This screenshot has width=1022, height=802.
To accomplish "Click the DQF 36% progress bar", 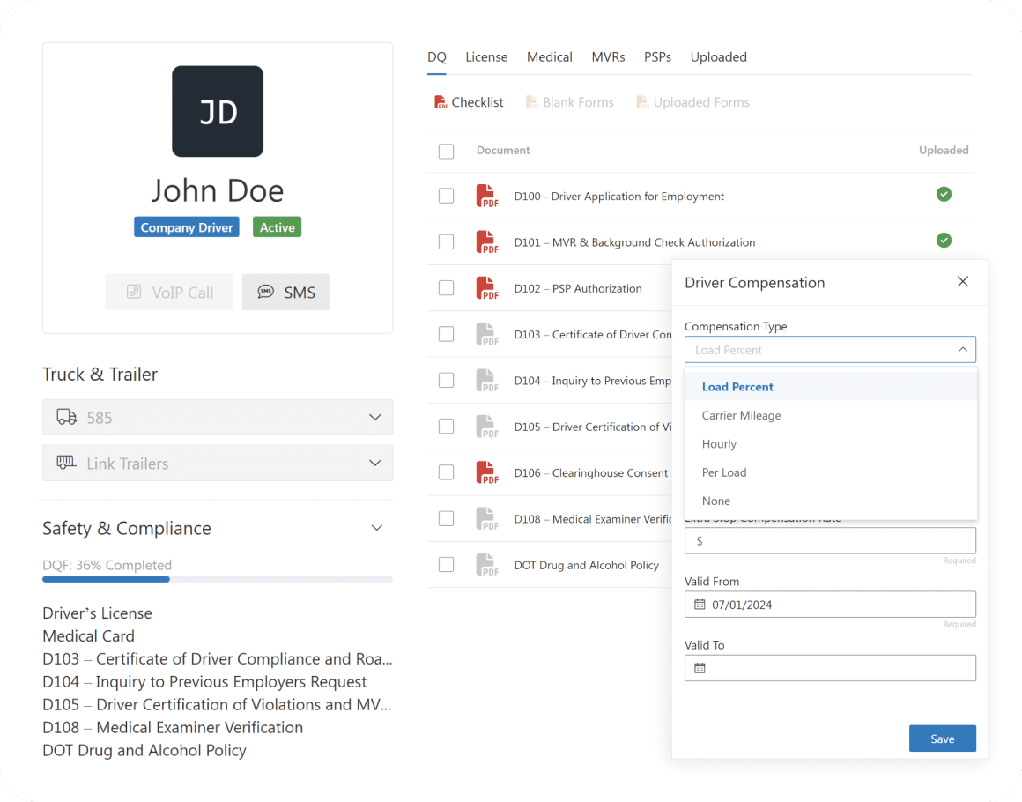I will coord(218,579).
